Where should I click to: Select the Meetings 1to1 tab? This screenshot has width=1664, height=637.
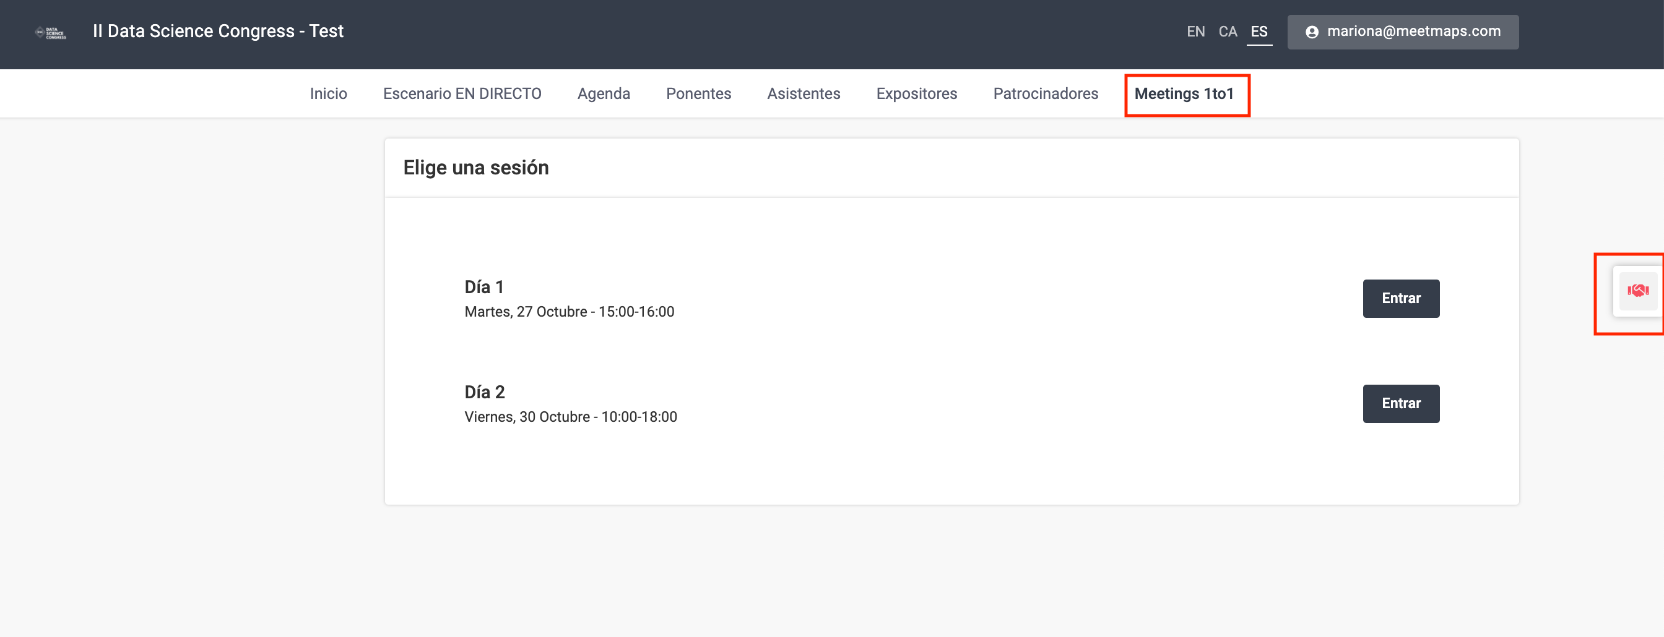pyautogui.click(x=1184, y=94)
